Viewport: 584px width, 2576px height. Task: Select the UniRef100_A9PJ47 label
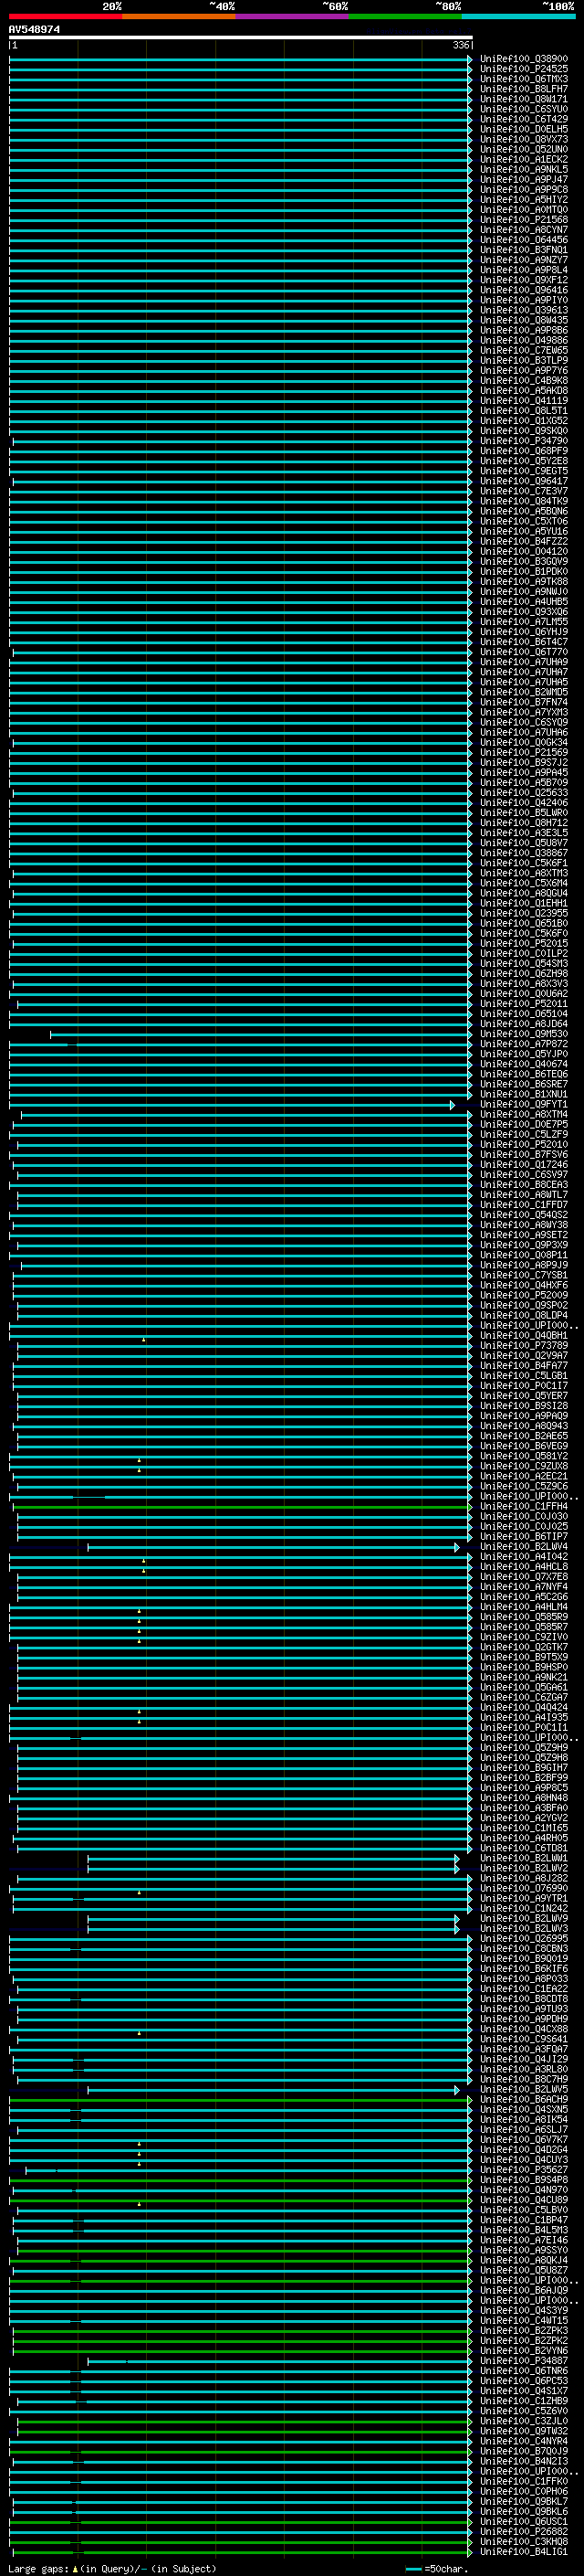point(524,179)
